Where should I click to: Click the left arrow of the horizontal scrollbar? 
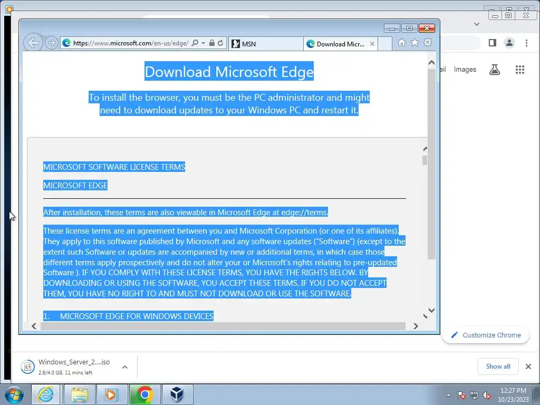(x=34, y=326)
